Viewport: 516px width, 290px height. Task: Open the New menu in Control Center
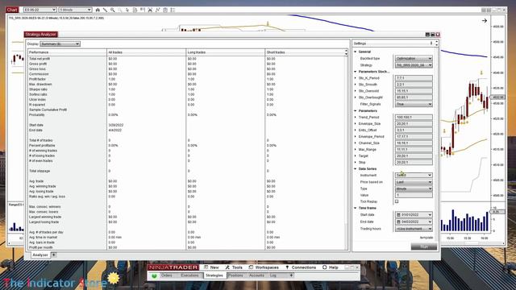pyautogui.click(x=211, y=267)
